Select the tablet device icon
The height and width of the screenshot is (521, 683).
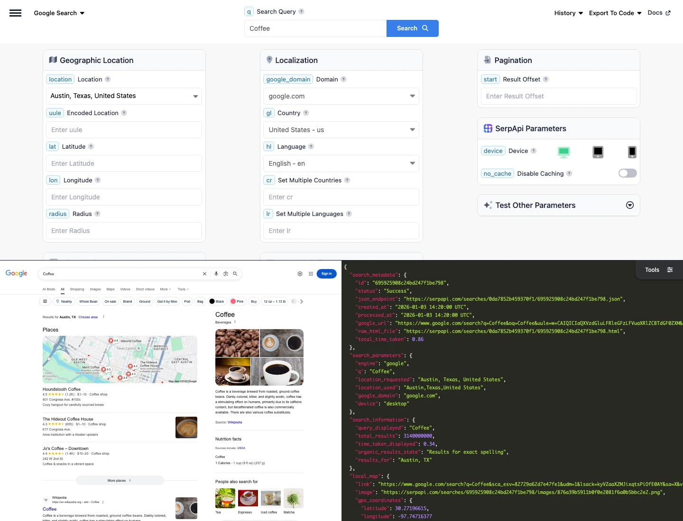598,152
